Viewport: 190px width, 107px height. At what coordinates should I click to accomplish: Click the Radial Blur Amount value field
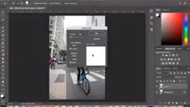[x=80, y=34]
